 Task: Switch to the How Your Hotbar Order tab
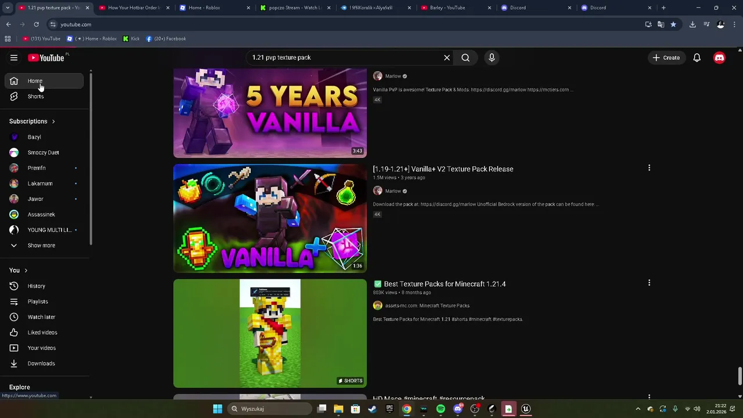coord(134,8)
